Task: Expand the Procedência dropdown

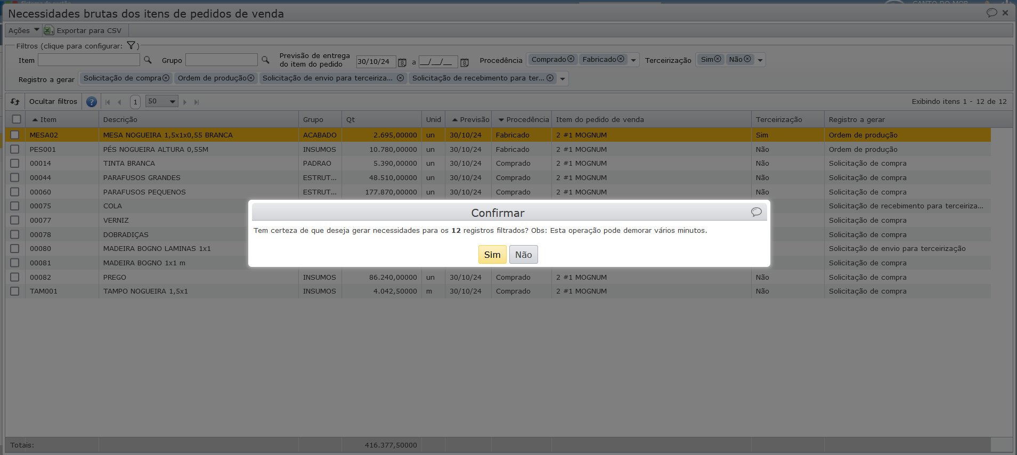Action: click(633, 60)
